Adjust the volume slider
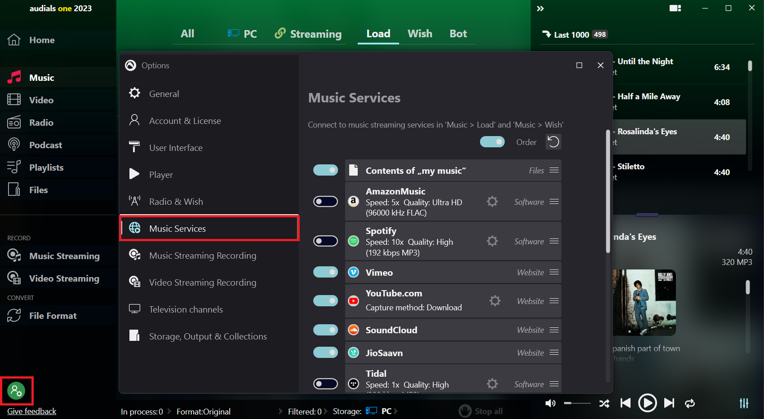The width and height of the screenshot is (764, 419). point(577,403)
